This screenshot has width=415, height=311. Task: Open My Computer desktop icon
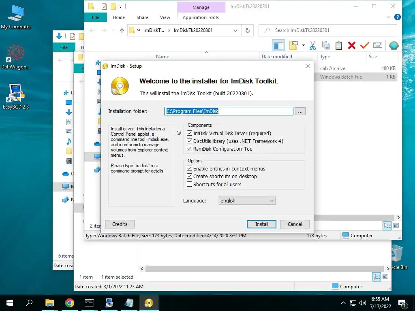point(16,16)
